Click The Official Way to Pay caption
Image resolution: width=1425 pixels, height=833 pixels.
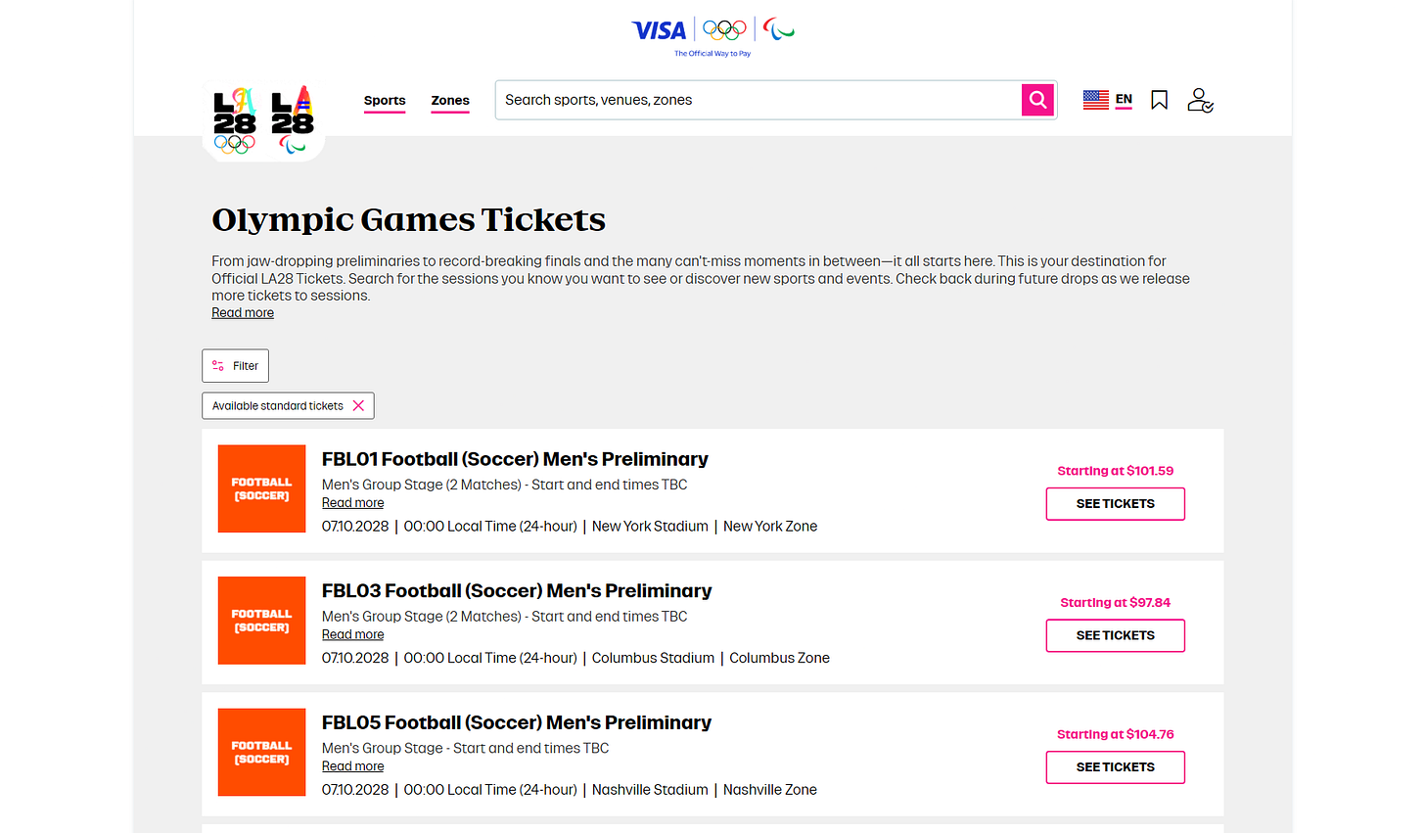pos(712,54)
